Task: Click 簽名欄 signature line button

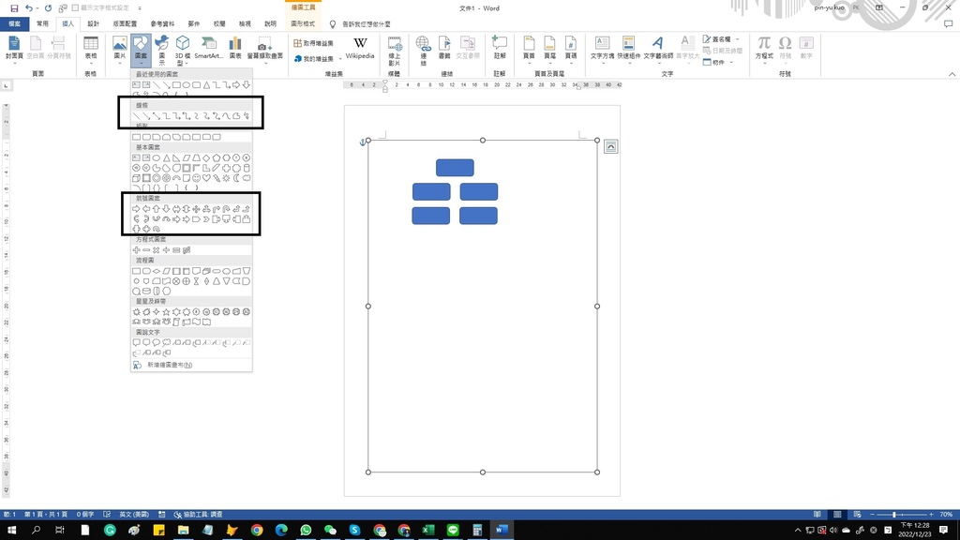Action: tap(721, 39)
